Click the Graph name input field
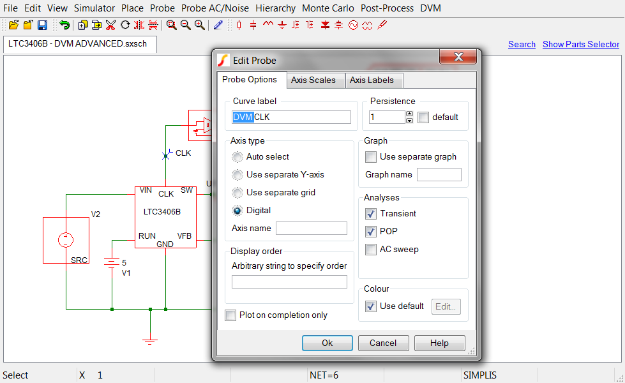This screenshot has height=383, width=625. click(439, 175)
